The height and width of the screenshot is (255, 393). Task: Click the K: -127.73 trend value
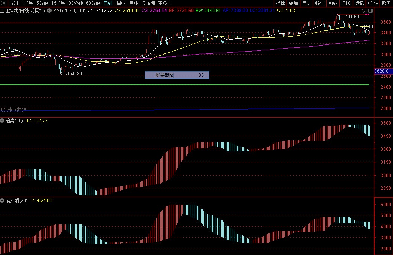tap(37, 121)
